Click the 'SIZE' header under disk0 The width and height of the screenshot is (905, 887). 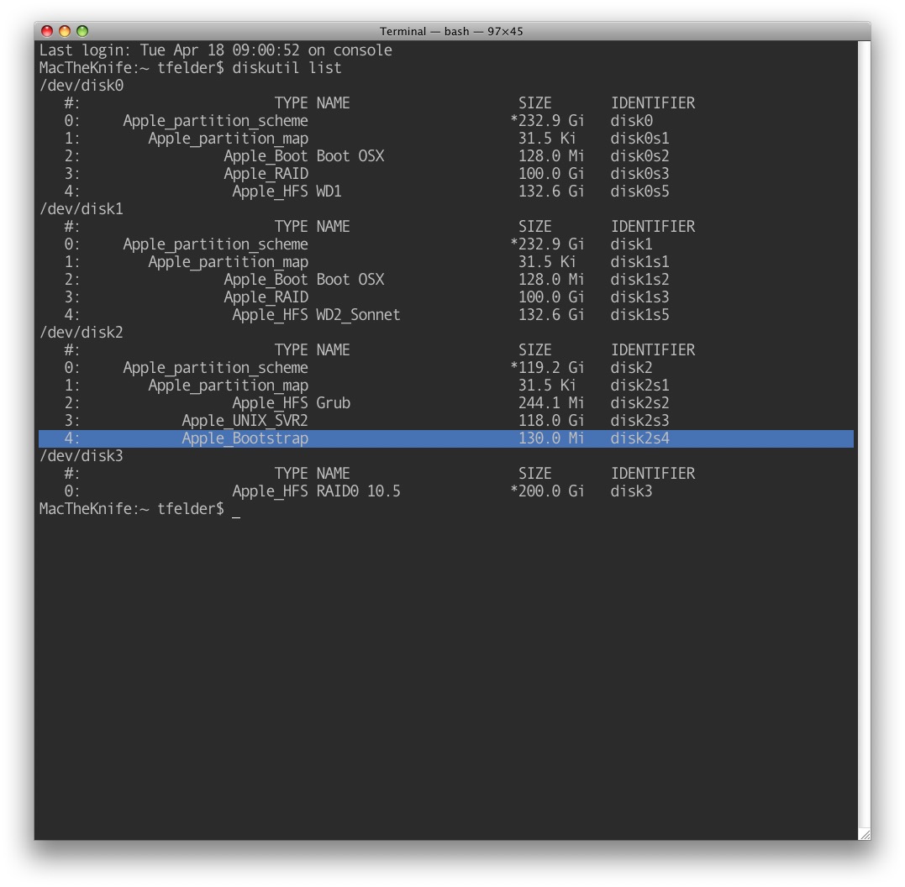pos(534,103)
